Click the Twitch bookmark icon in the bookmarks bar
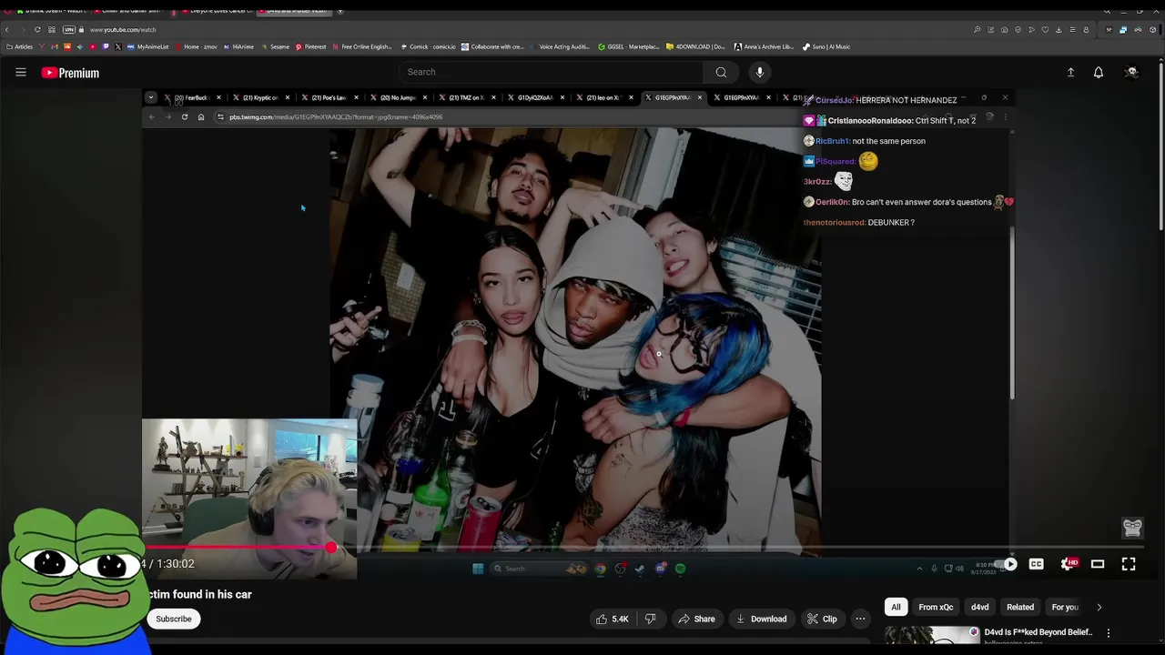Screen dimensions: 1165x655 click(106, 46)
